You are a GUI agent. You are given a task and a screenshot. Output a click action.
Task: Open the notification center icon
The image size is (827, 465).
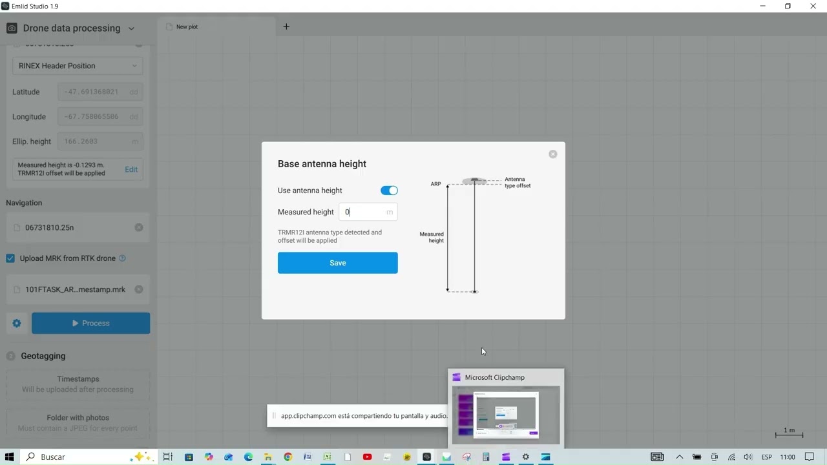(x=810, y=457)
